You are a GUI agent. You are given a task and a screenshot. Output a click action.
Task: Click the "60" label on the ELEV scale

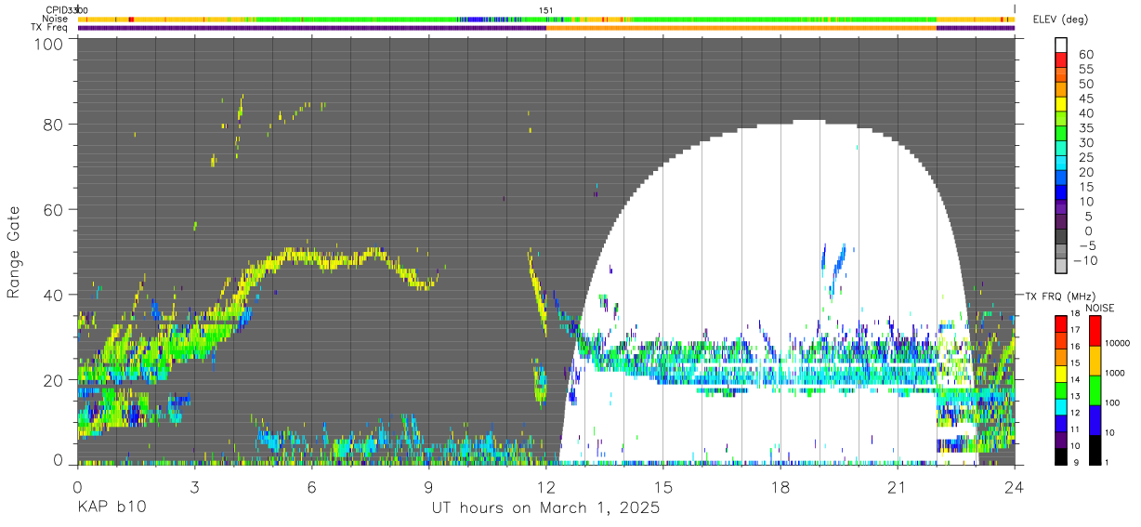[x=1085, y=54]
